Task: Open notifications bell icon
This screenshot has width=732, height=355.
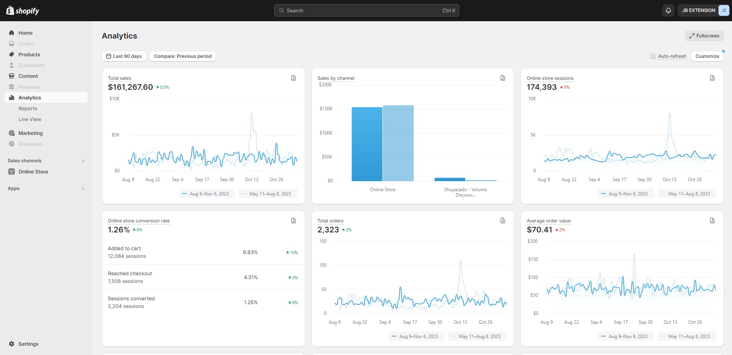Action: 668,10
